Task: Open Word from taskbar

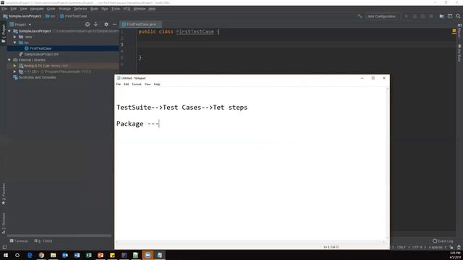Action: click(77, 255)
